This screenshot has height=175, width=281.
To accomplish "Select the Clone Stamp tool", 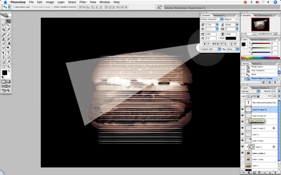I will [x=3, y=39].
